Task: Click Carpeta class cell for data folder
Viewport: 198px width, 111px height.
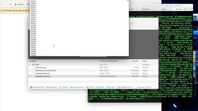Action: click(146, 64)
